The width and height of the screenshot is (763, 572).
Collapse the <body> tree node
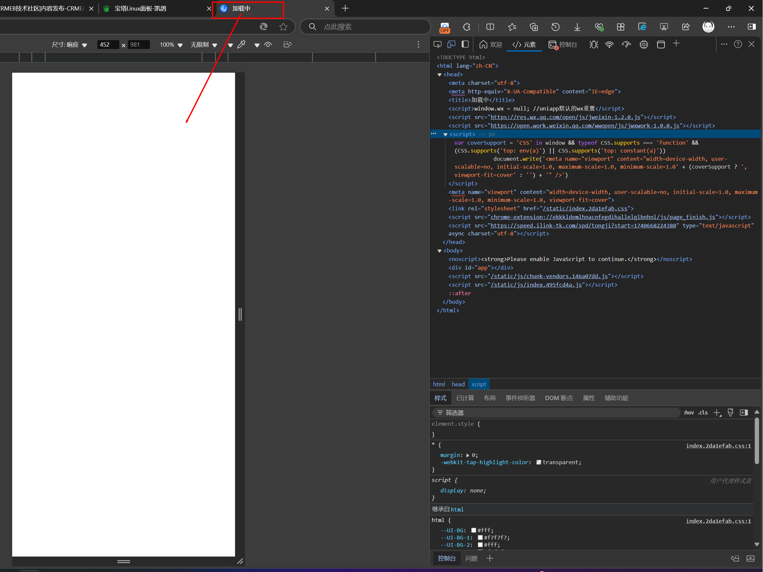pos(440,251)
